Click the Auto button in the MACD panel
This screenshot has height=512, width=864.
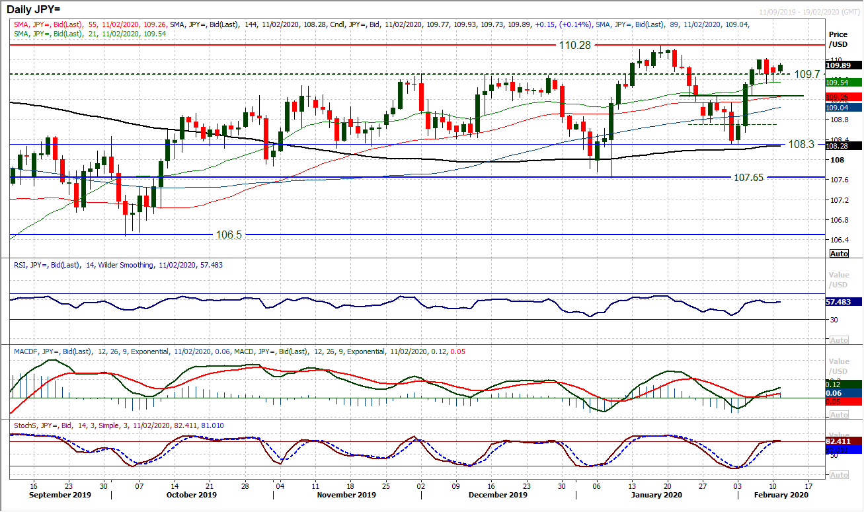pos(839,415)
